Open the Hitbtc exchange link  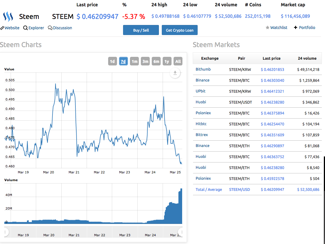point(201,124)
